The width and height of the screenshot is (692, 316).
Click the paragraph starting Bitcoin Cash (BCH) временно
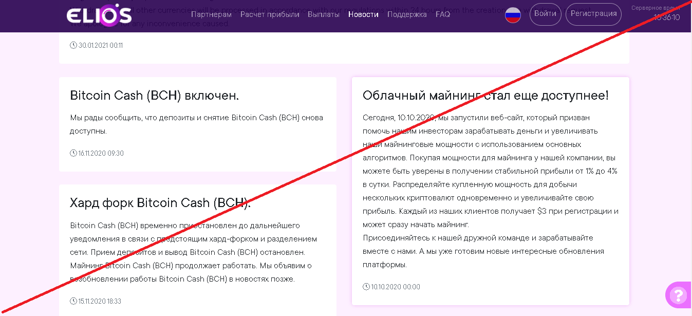click(x=194, y=252)
